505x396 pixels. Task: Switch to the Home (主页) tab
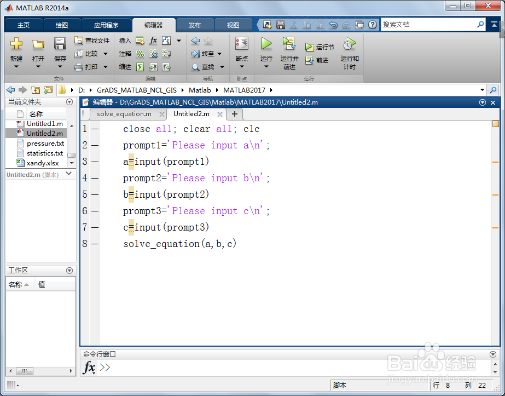[x=24, y=25]
